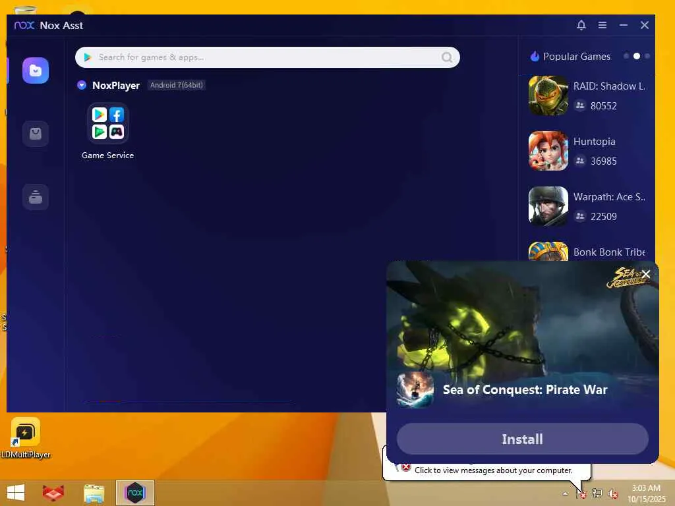675x506 pixels.
Task: Click the RAID: Shadow L. title
Action: [608, 86]
